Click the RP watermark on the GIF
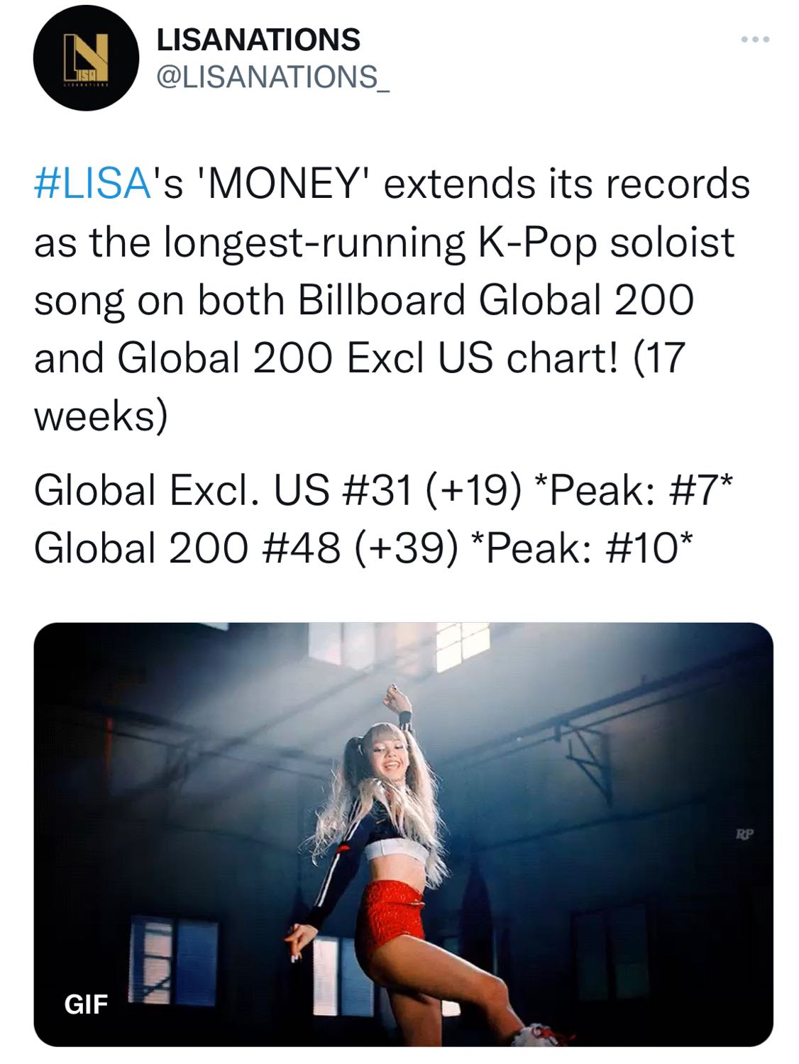This screenshot has width=799, height=1064. click(x=744, y=834)
